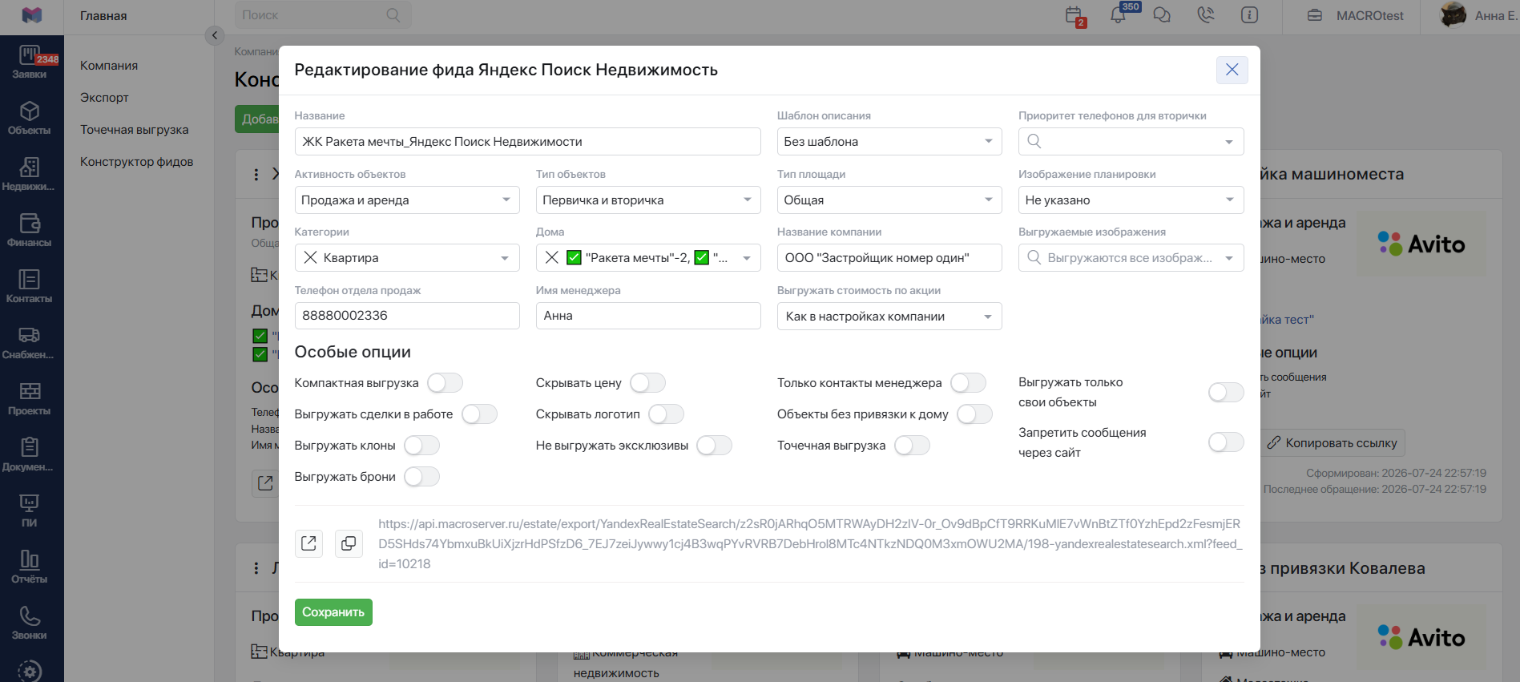The image size is (1520, 682).
Task: Open the Изображение планировки dropdown
Action: 1131,200
